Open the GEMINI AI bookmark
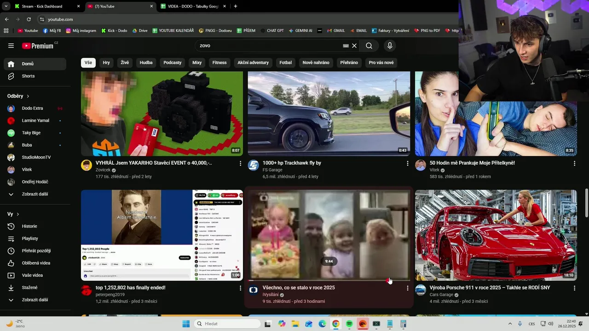 [300, 31]
